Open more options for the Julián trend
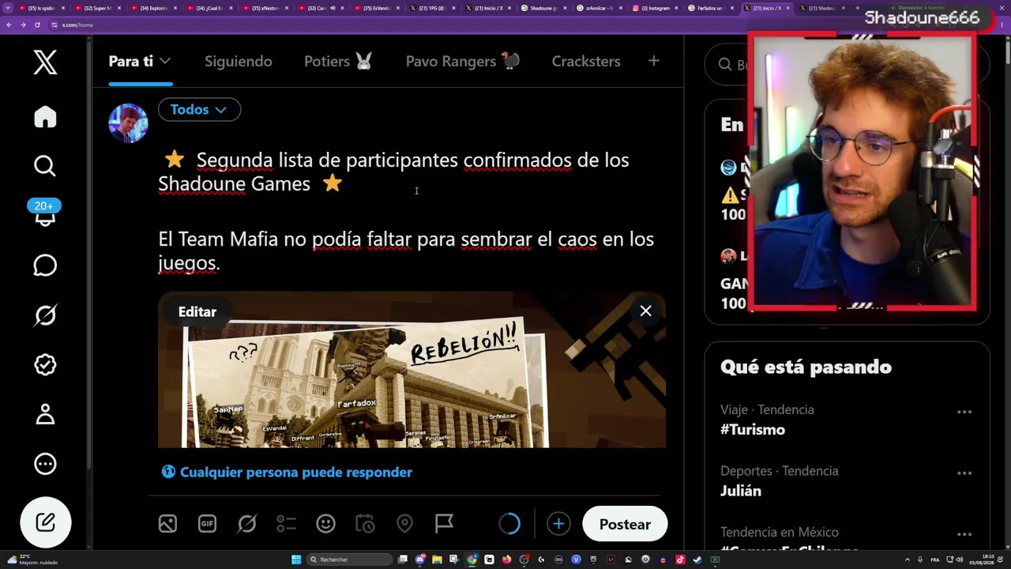 point(964,473)
